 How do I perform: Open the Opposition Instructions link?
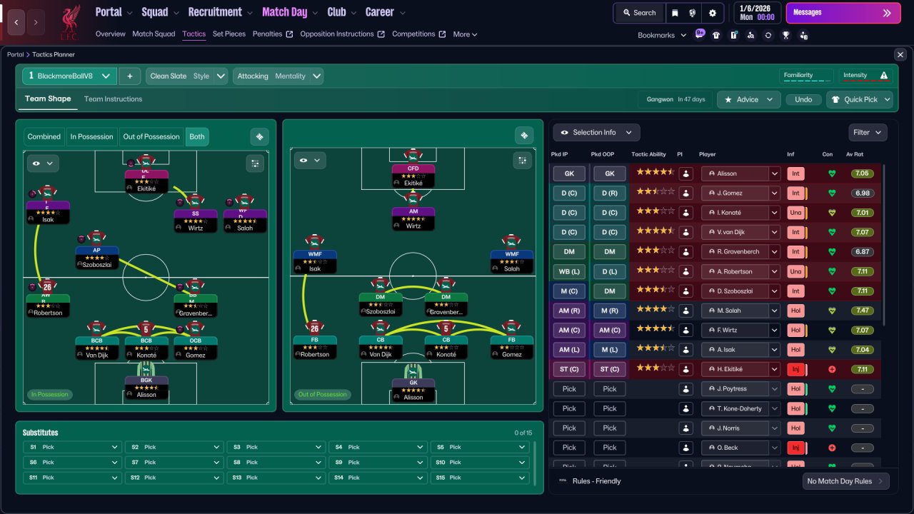343,34
